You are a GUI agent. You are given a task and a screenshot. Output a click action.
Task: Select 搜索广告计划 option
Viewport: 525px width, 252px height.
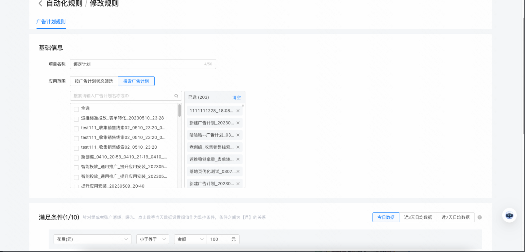coord(136,81)
